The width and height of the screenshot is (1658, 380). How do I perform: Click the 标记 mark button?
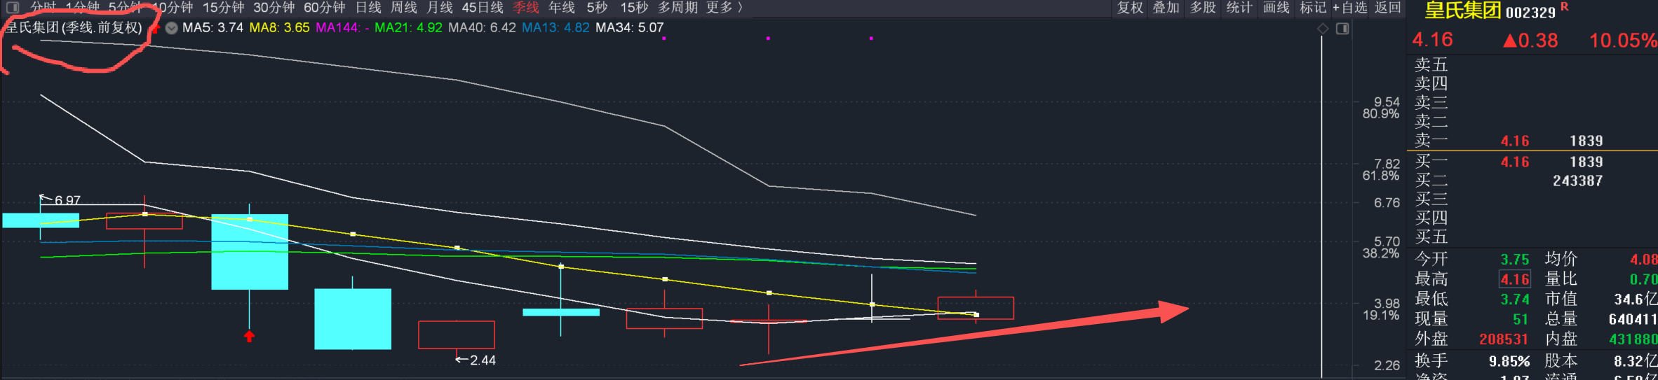1312,7
